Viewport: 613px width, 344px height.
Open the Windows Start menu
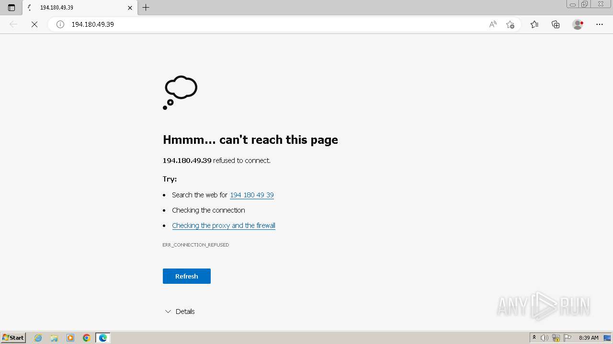click(x=13, y=338)
